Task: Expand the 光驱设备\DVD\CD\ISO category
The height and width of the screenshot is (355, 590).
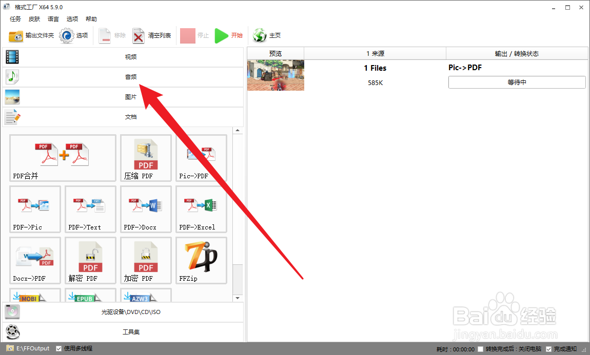Action: coord(123,312)
